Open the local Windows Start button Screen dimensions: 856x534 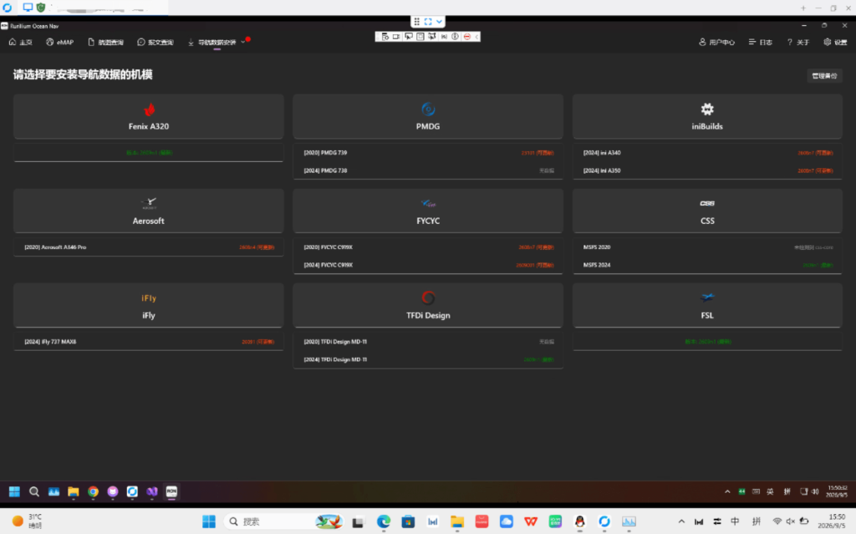click(208, 521)
